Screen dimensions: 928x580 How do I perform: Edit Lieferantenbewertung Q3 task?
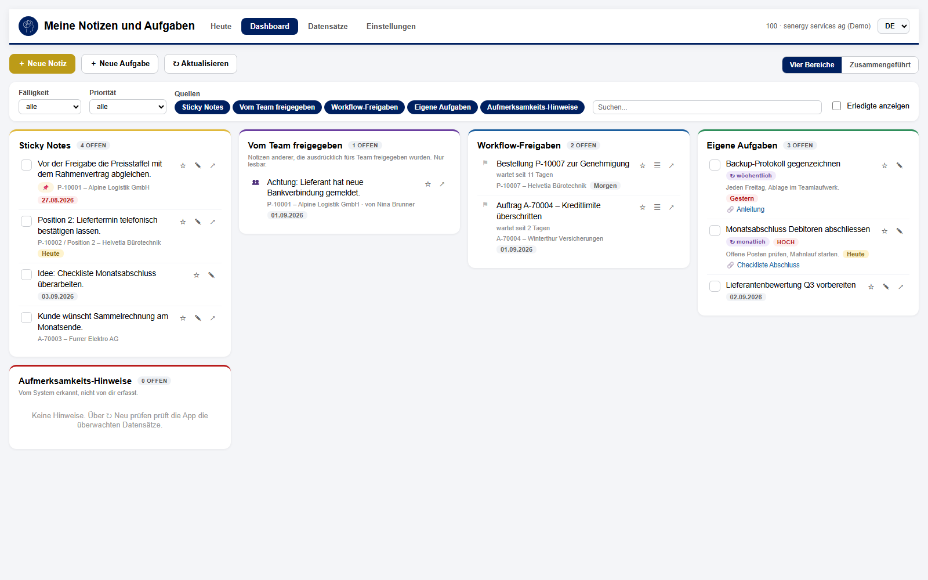coord(886,287)
